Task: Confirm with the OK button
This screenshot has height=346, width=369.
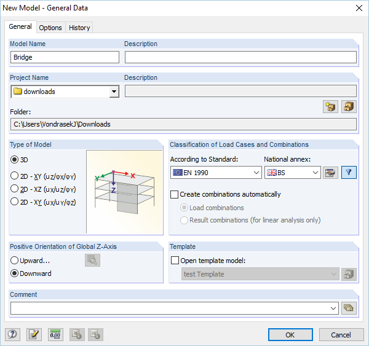Action: point(290,334)
